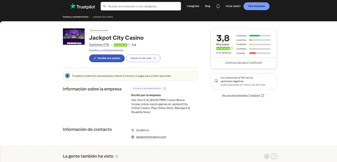Click ¿Cómo se calcula el TrustScore? link
337x162 pixels.
243,63
